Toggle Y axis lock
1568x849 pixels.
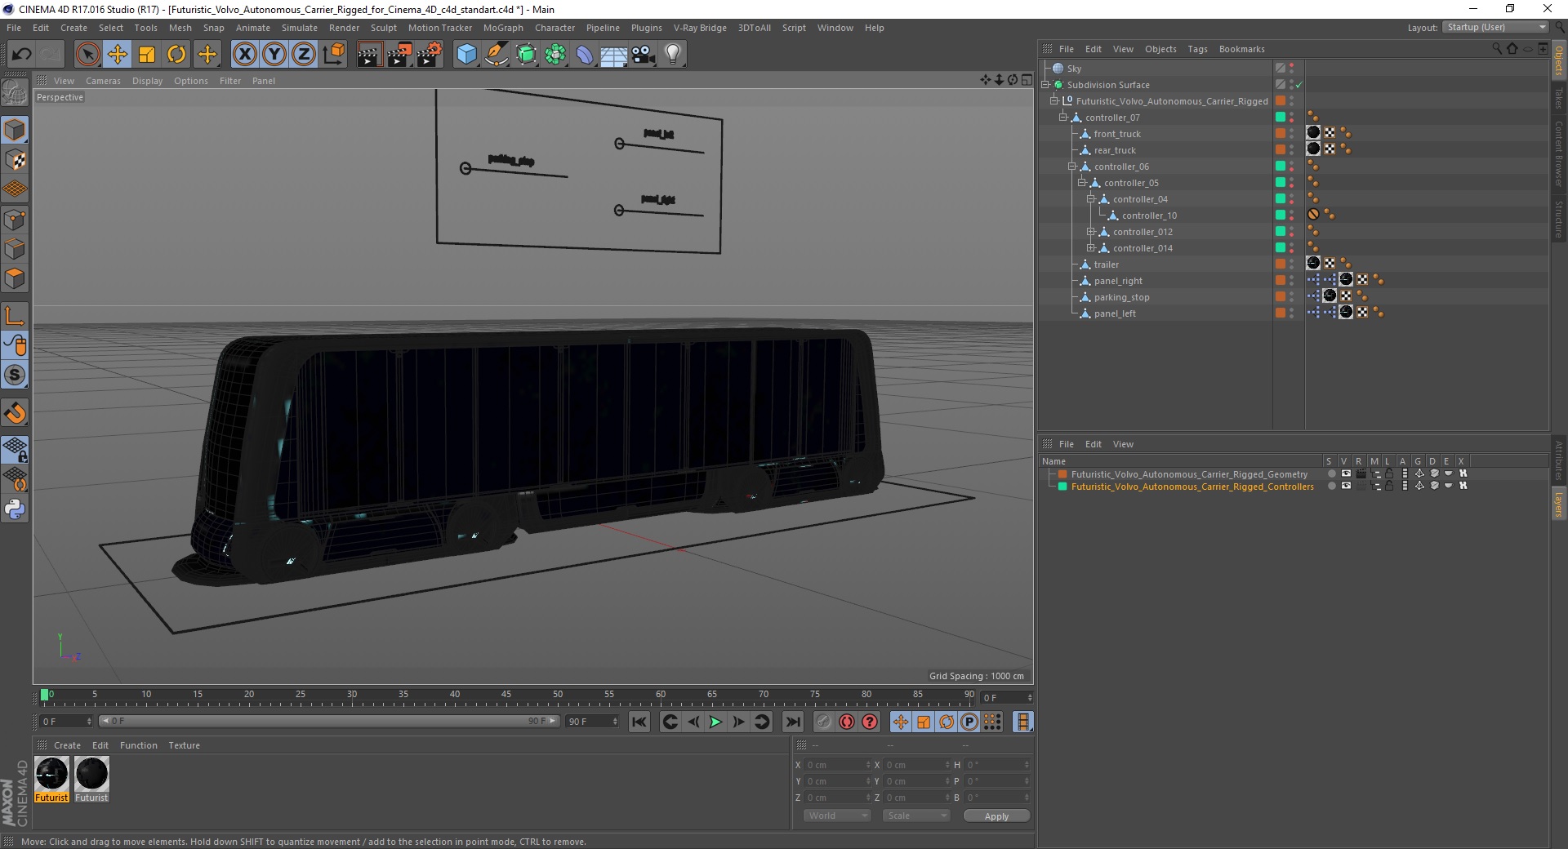(x=274, y=55)
